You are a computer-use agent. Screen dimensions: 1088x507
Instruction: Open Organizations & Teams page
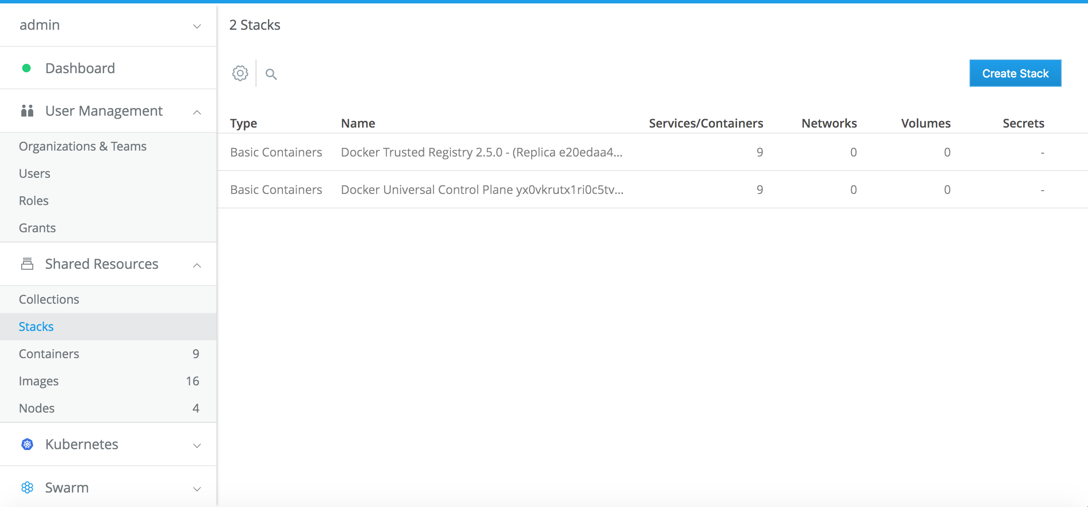[x=83, y=146]
